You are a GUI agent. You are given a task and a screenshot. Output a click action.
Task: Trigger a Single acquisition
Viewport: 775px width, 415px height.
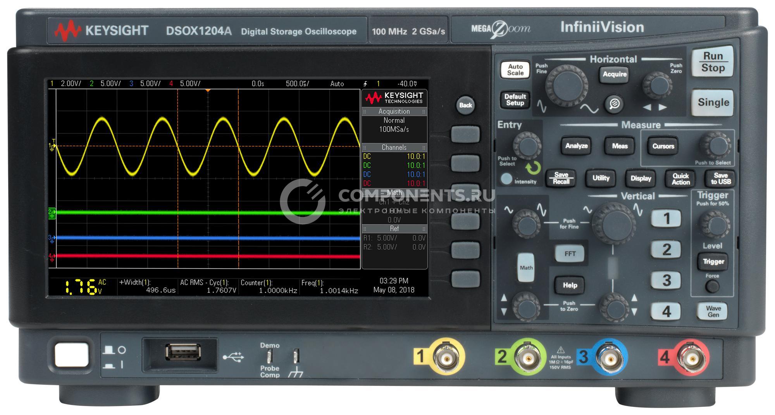[x=713, y=102]
